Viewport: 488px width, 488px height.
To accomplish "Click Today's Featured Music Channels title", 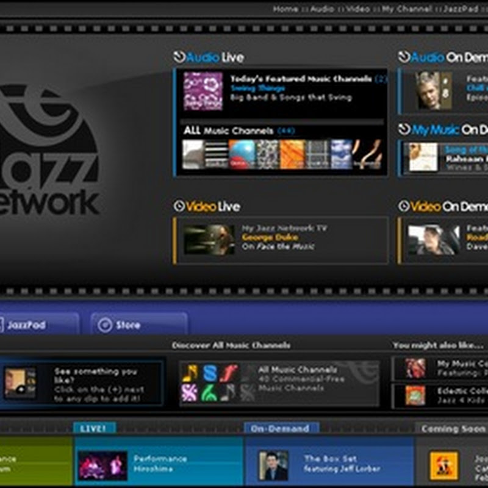I will [301, 79].
